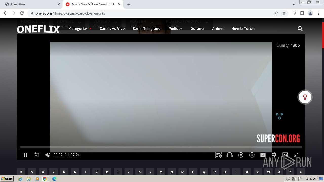
Task: Skip back 10 seconds circular button
Action: (x=241, y=155)
